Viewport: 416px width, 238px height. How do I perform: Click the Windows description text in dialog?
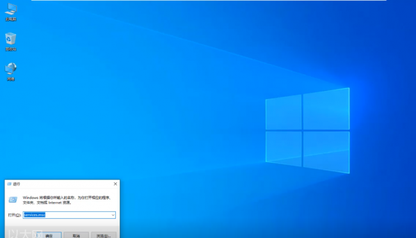click(x=67, y=200)
